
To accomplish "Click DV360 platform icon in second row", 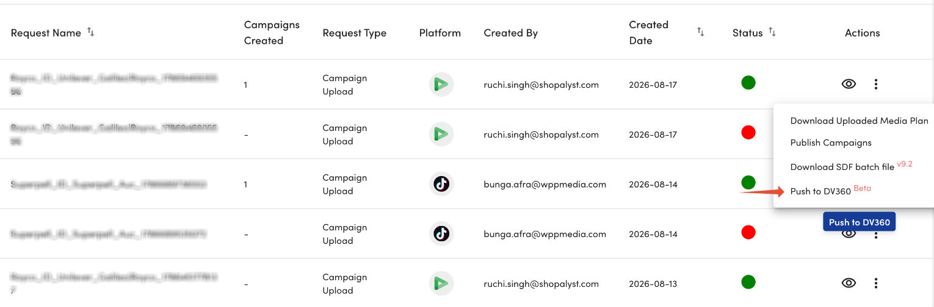I will (x=441, y=134).
